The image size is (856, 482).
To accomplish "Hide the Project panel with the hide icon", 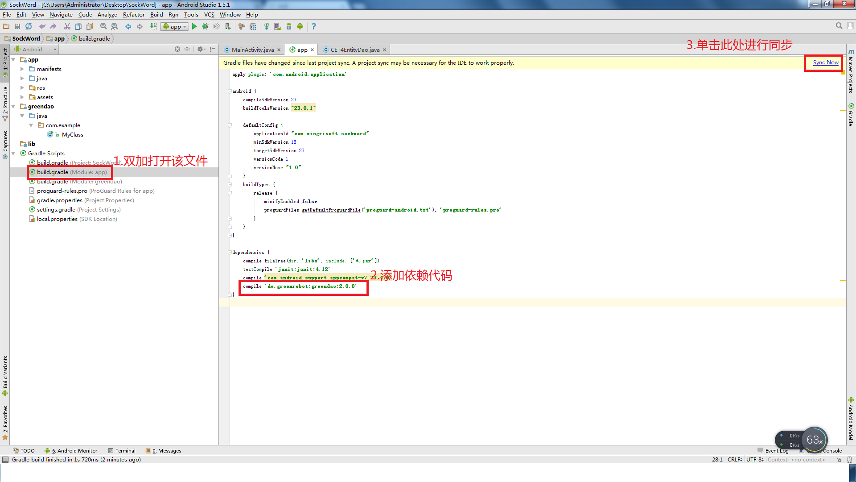I will pyautogui.click(x=213, y=49).
